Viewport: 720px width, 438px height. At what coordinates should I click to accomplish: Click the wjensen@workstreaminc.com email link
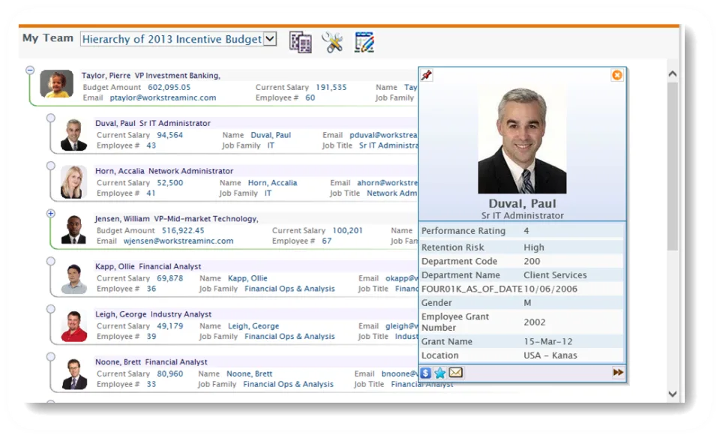[x=178, y=241]
